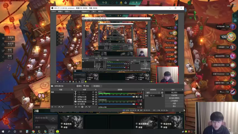Viewport: 238px width, 134px height.
Task: Pop out the 场景 dock panel
Action: point(72,90)
